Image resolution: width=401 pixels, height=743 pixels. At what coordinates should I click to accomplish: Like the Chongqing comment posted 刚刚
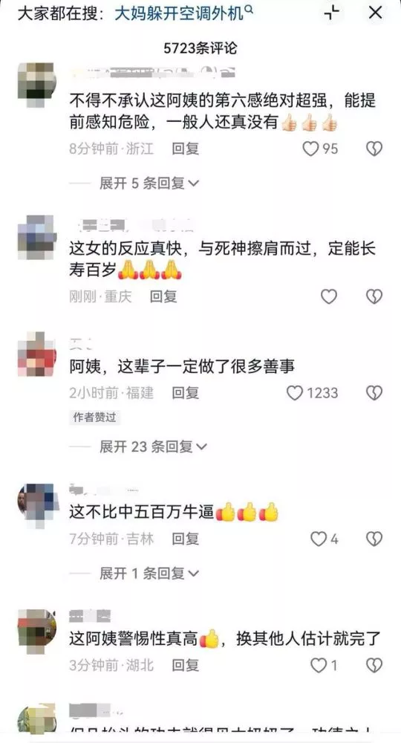tap(328, 296)
